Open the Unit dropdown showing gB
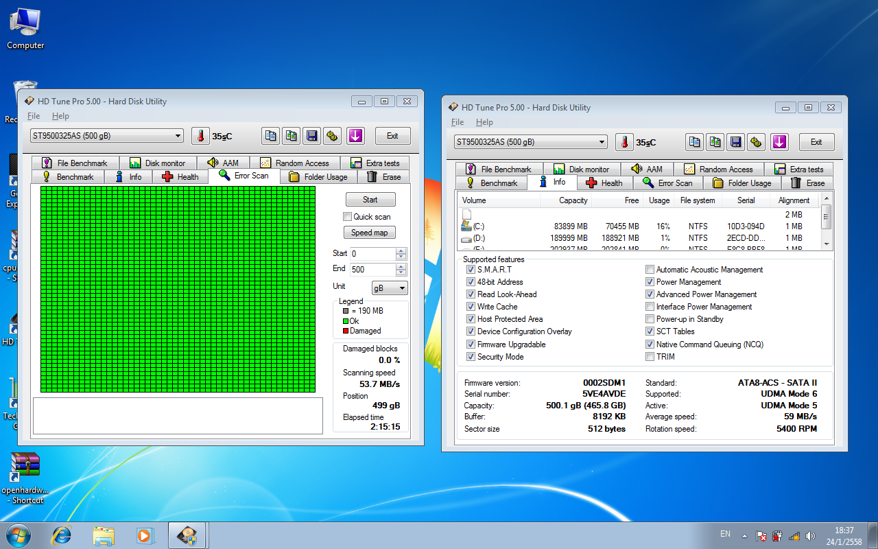The width and height of the screenshot is (878, 549). tap(390, 288)
